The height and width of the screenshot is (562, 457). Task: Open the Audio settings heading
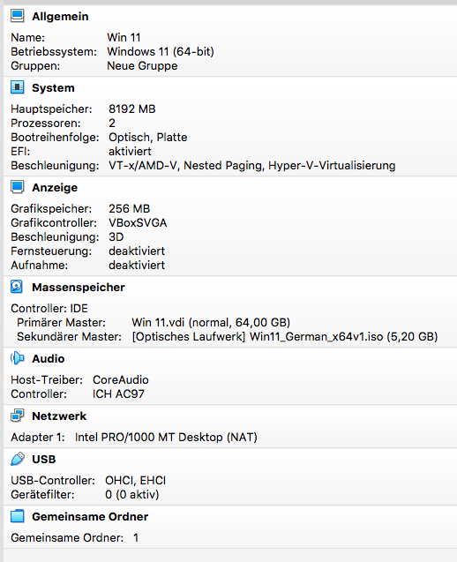tap(48, 358)
